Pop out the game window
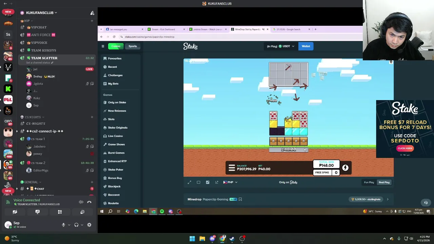Screen dimensions: 434x244 [x=217, y=182]
